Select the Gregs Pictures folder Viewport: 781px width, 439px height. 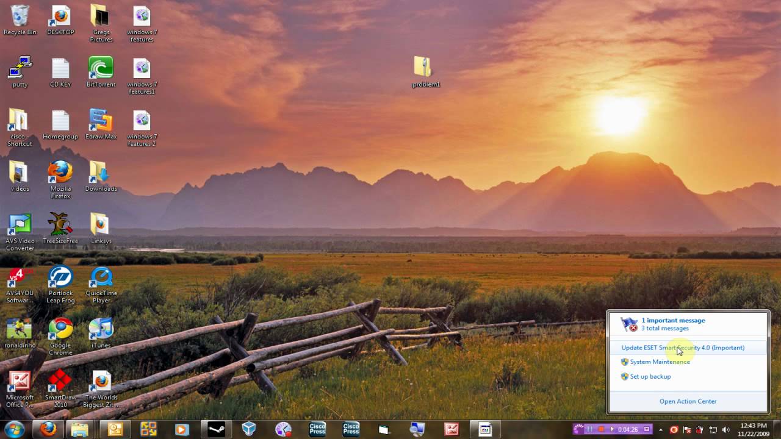point(101,23)
